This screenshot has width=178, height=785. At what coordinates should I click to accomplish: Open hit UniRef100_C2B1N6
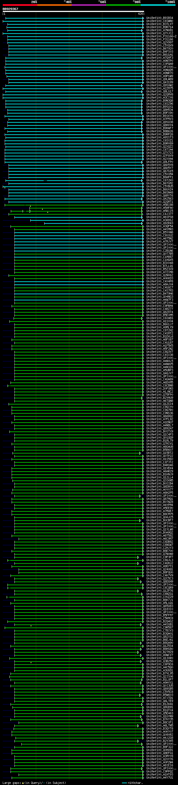coord(159,251)
